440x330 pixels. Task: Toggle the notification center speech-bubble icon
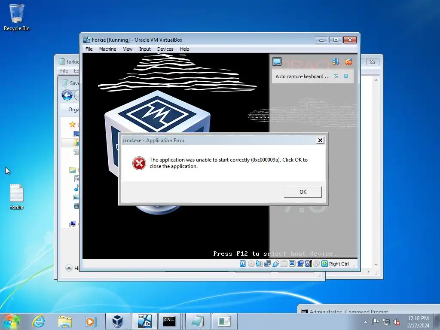[x=277, y=61]
